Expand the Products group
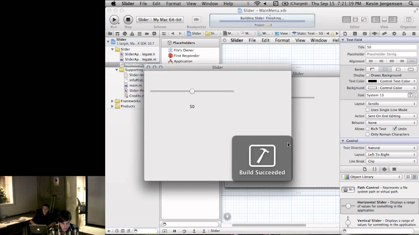 click(x=112, y=106)
